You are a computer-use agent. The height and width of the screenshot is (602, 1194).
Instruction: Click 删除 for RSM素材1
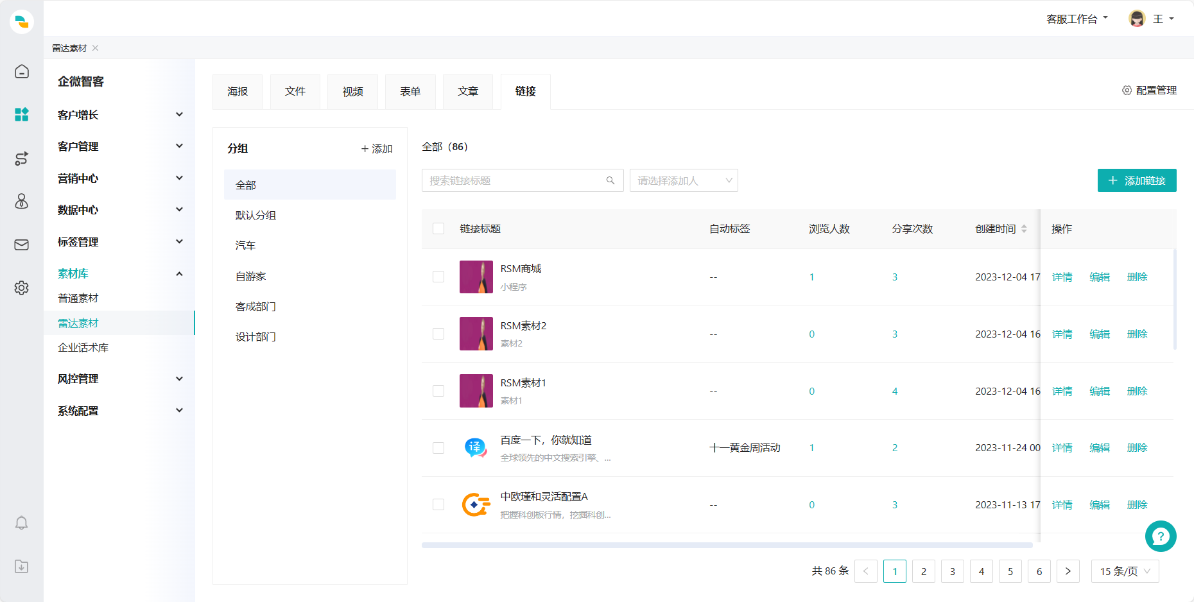pos(1138,391)
